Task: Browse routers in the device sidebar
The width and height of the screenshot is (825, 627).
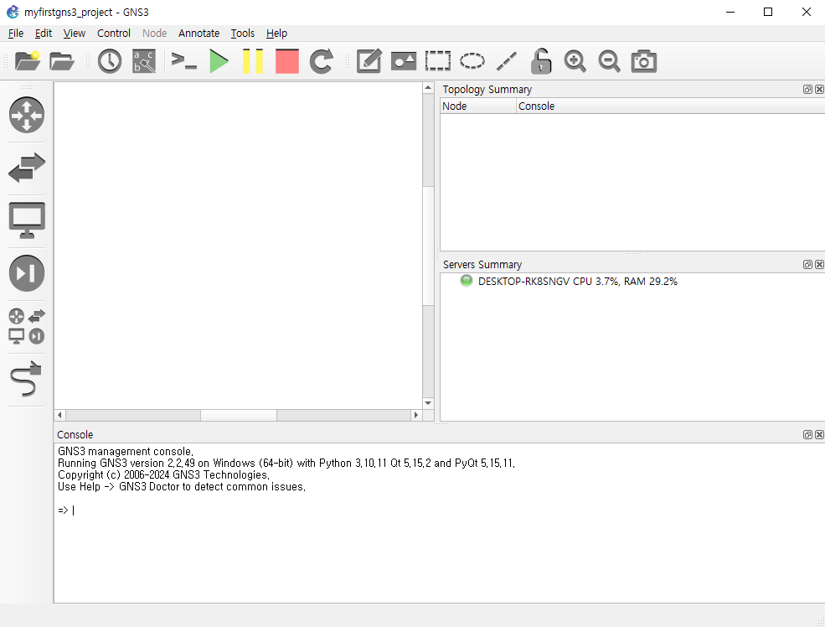Action: click(27, 115)
